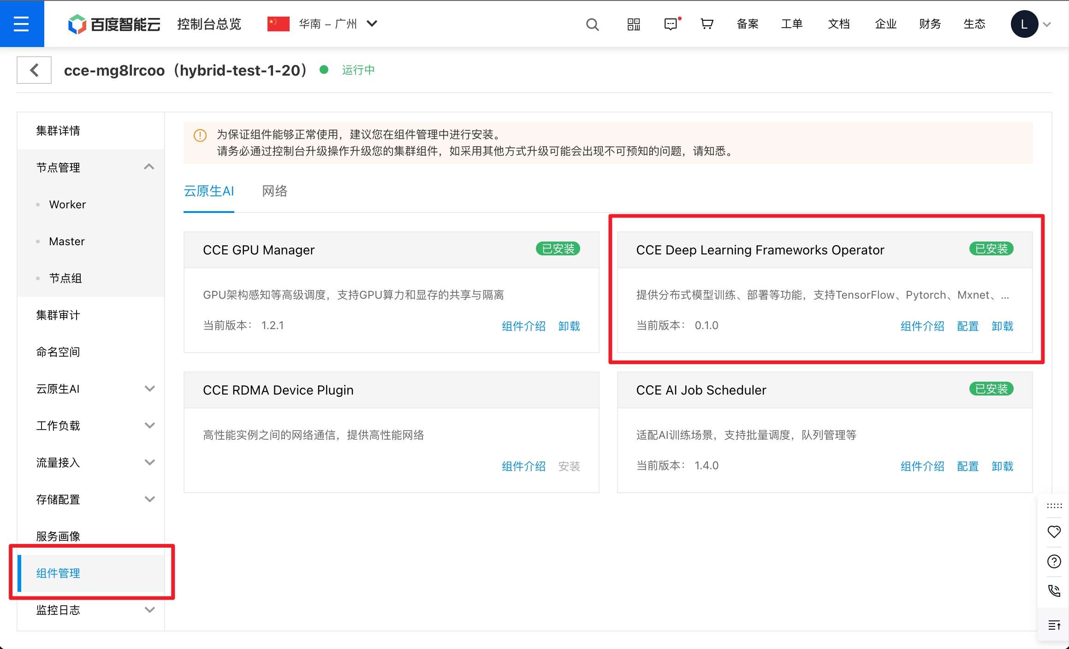Collapse the 节点管理 section

[149, 167]
